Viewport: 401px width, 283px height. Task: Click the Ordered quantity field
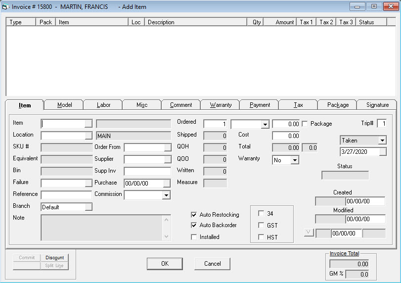point(215,124)
